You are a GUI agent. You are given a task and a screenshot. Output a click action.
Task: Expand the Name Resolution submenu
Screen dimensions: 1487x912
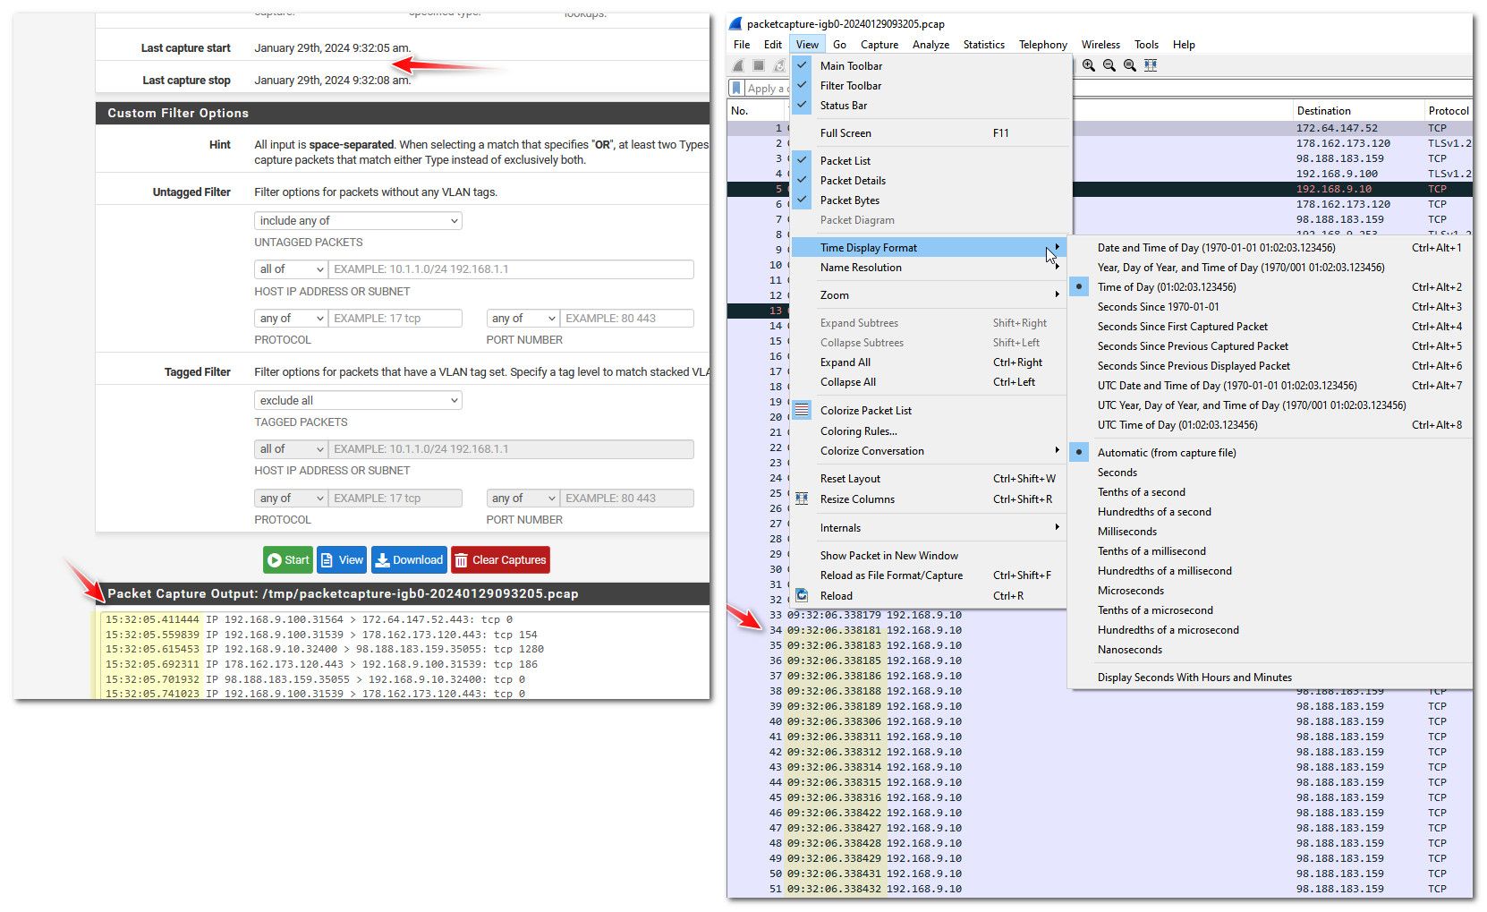coord(930,268)
